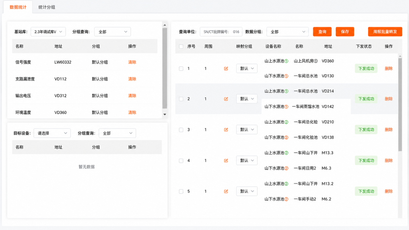409x230 pixels.
Task: Open the 默认 mapping dropdown in row 4
Action: [x=247, y=160]
